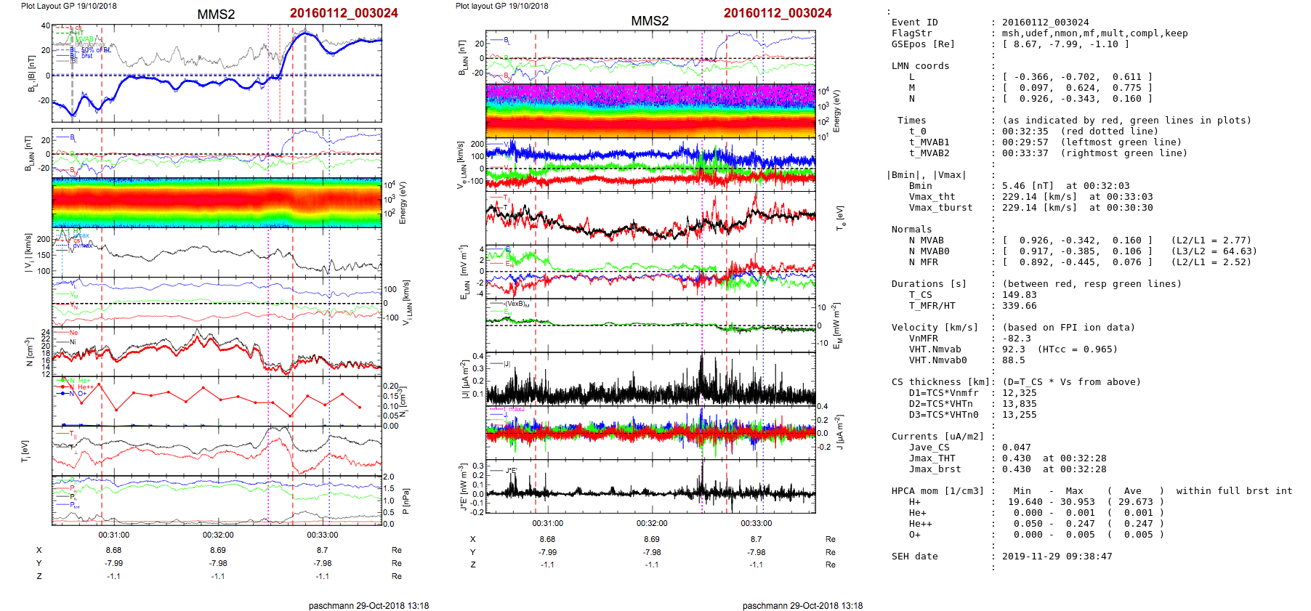The height and width of the screenshot is (611, 1311).
Task: Click the Plot Layout GP label above the left plot
Action: coord(68,6)
